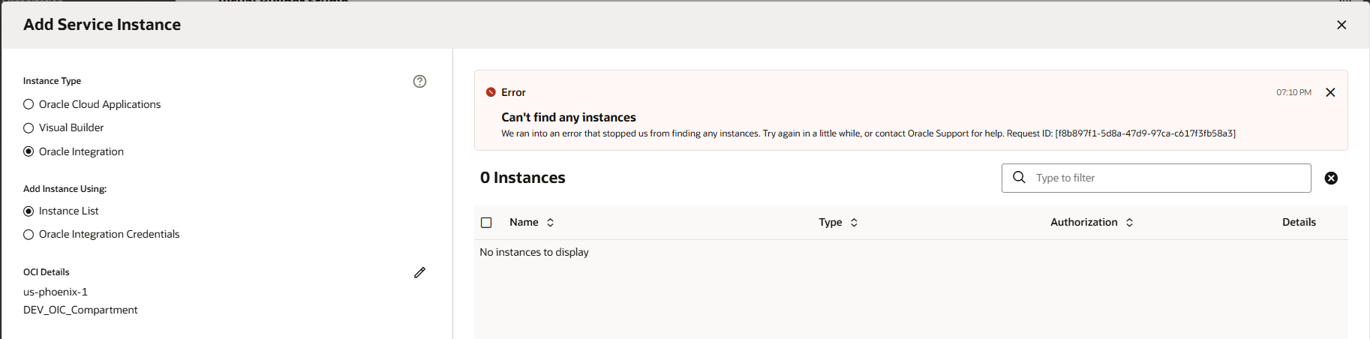
Task: Select Oracle Integration instance type
Action: 29,151
